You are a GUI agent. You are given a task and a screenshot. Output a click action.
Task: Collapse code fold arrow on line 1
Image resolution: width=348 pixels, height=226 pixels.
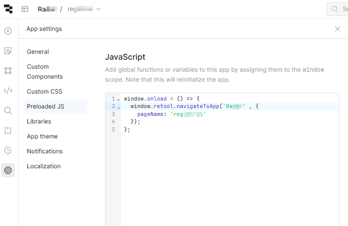[x=118, y=99]
